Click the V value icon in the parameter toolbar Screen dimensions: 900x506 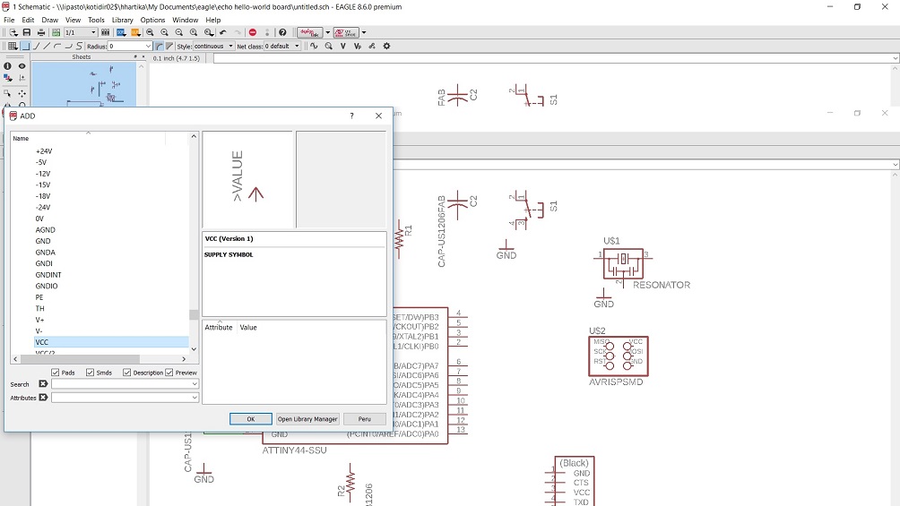(343, 46)
